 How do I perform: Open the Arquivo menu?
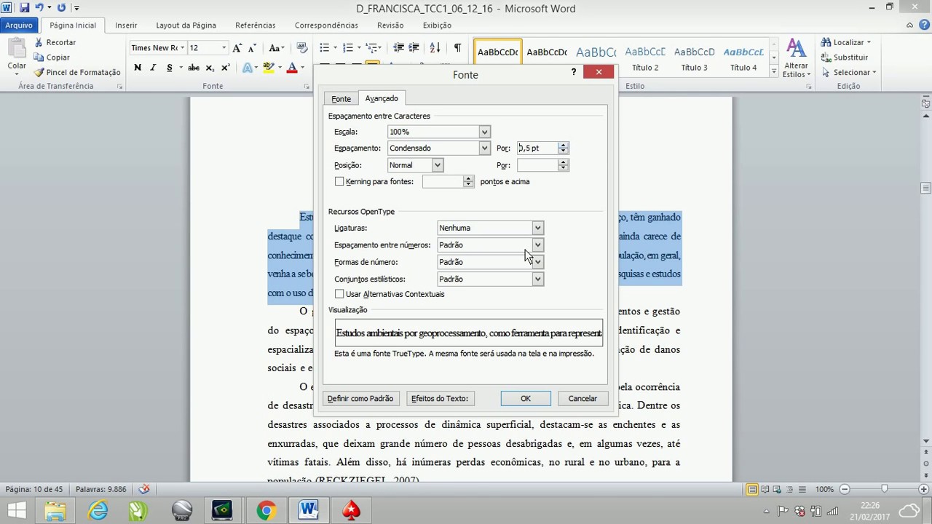click(x=19, y=25)
